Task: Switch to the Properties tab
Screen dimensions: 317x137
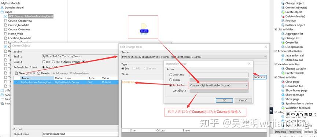Action: point(295,132)
